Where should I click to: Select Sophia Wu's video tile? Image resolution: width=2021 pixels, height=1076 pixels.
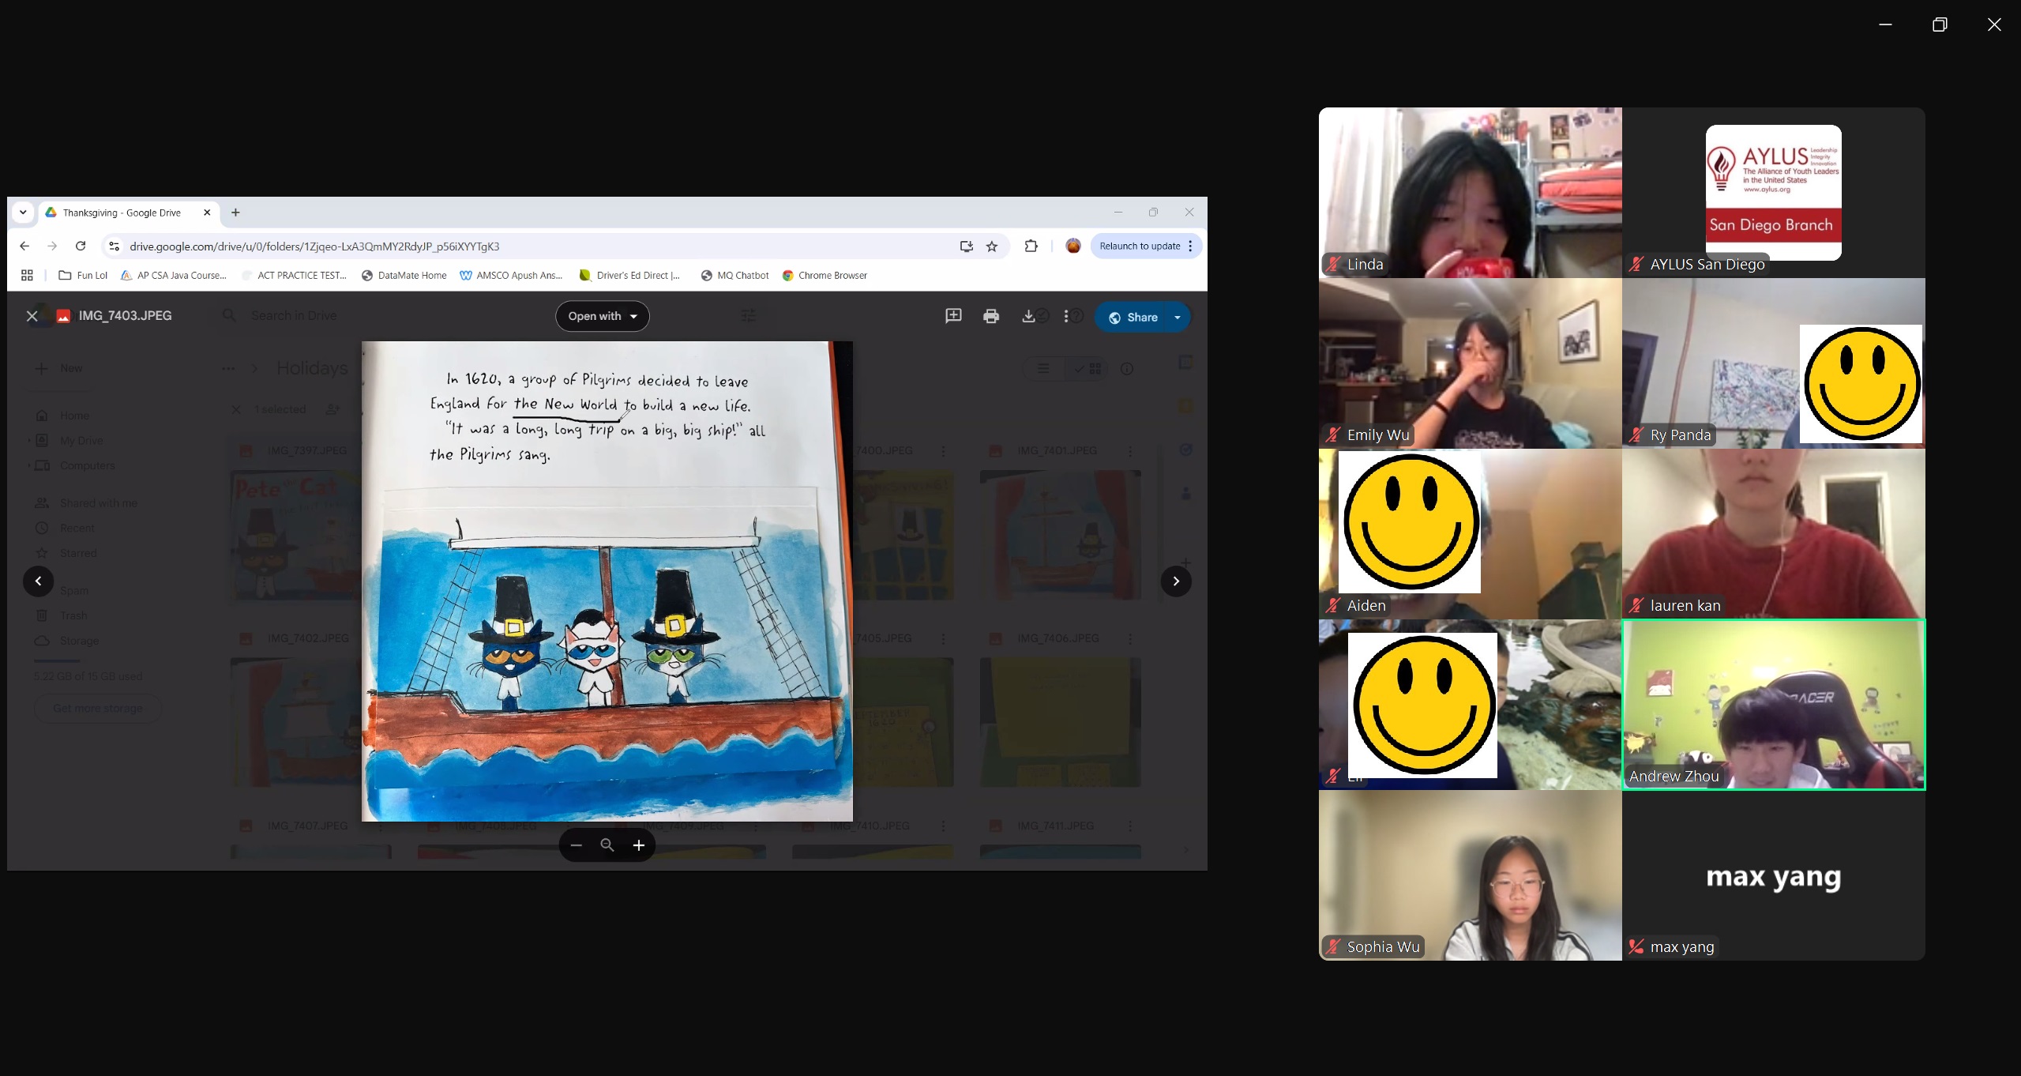pos(1470,875)
